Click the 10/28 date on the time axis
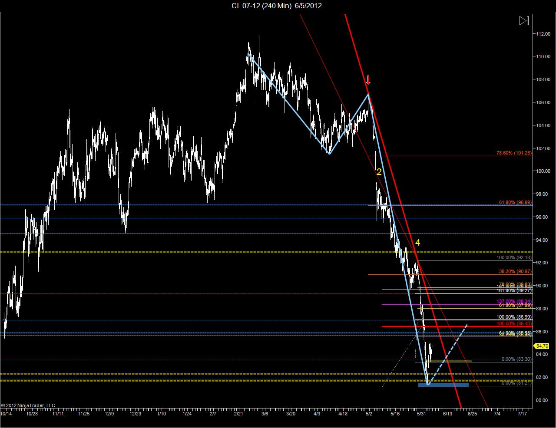Viewport: 556px width, 428px height. tap(32, 414)
